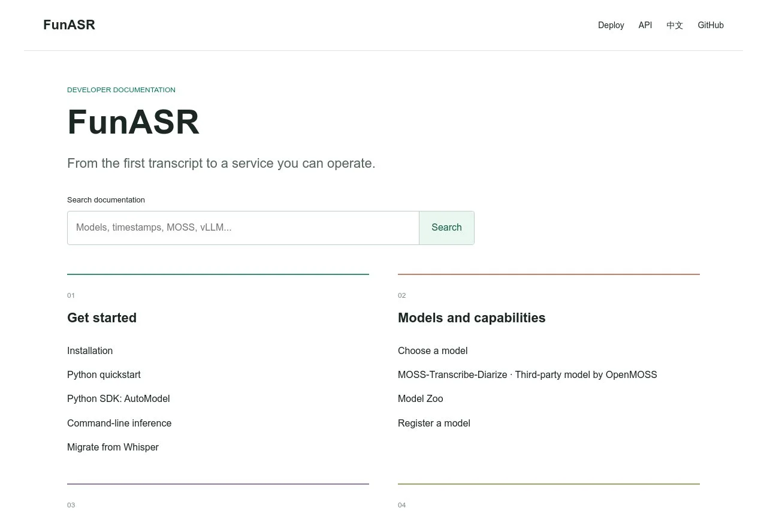The height and width of the screenshot is (511, 767).
Task: Click the DEVELOPER DOCUMENTATION label
Action: [121, 90]
